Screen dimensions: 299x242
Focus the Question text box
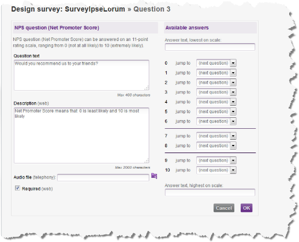[81, 75]
